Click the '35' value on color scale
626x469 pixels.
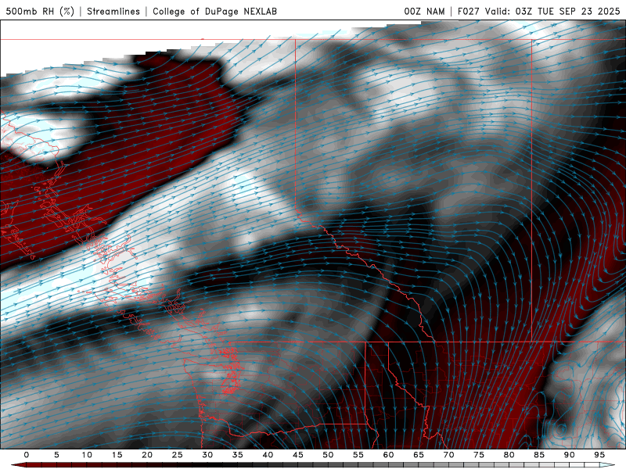tap(238, 455)
